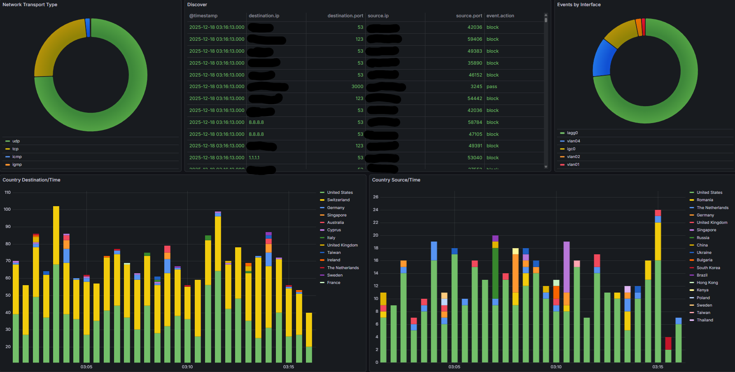
Task: Toggle Poland in Country Source legend
Action: 703,298
